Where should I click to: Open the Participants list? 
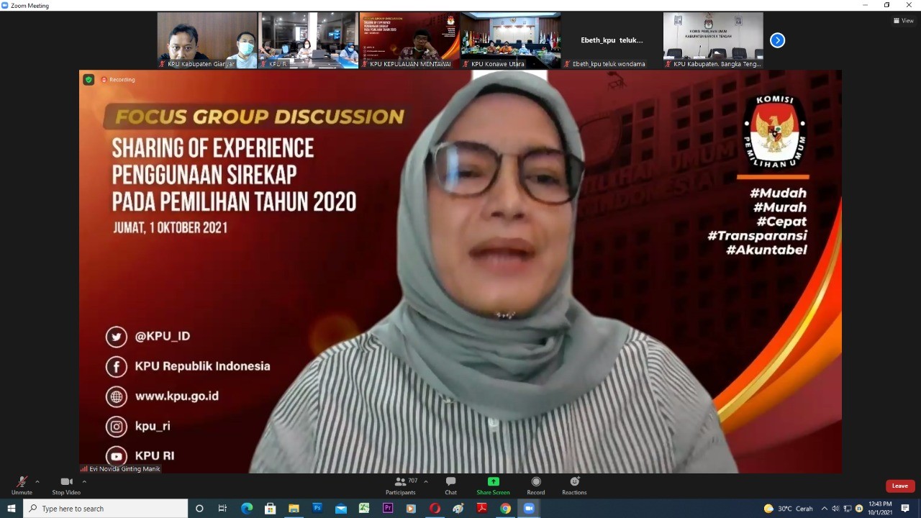click(401, 486)
